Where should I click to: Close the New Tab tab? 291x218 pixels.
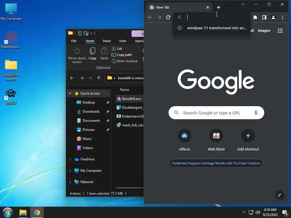(x=208, y=7)
